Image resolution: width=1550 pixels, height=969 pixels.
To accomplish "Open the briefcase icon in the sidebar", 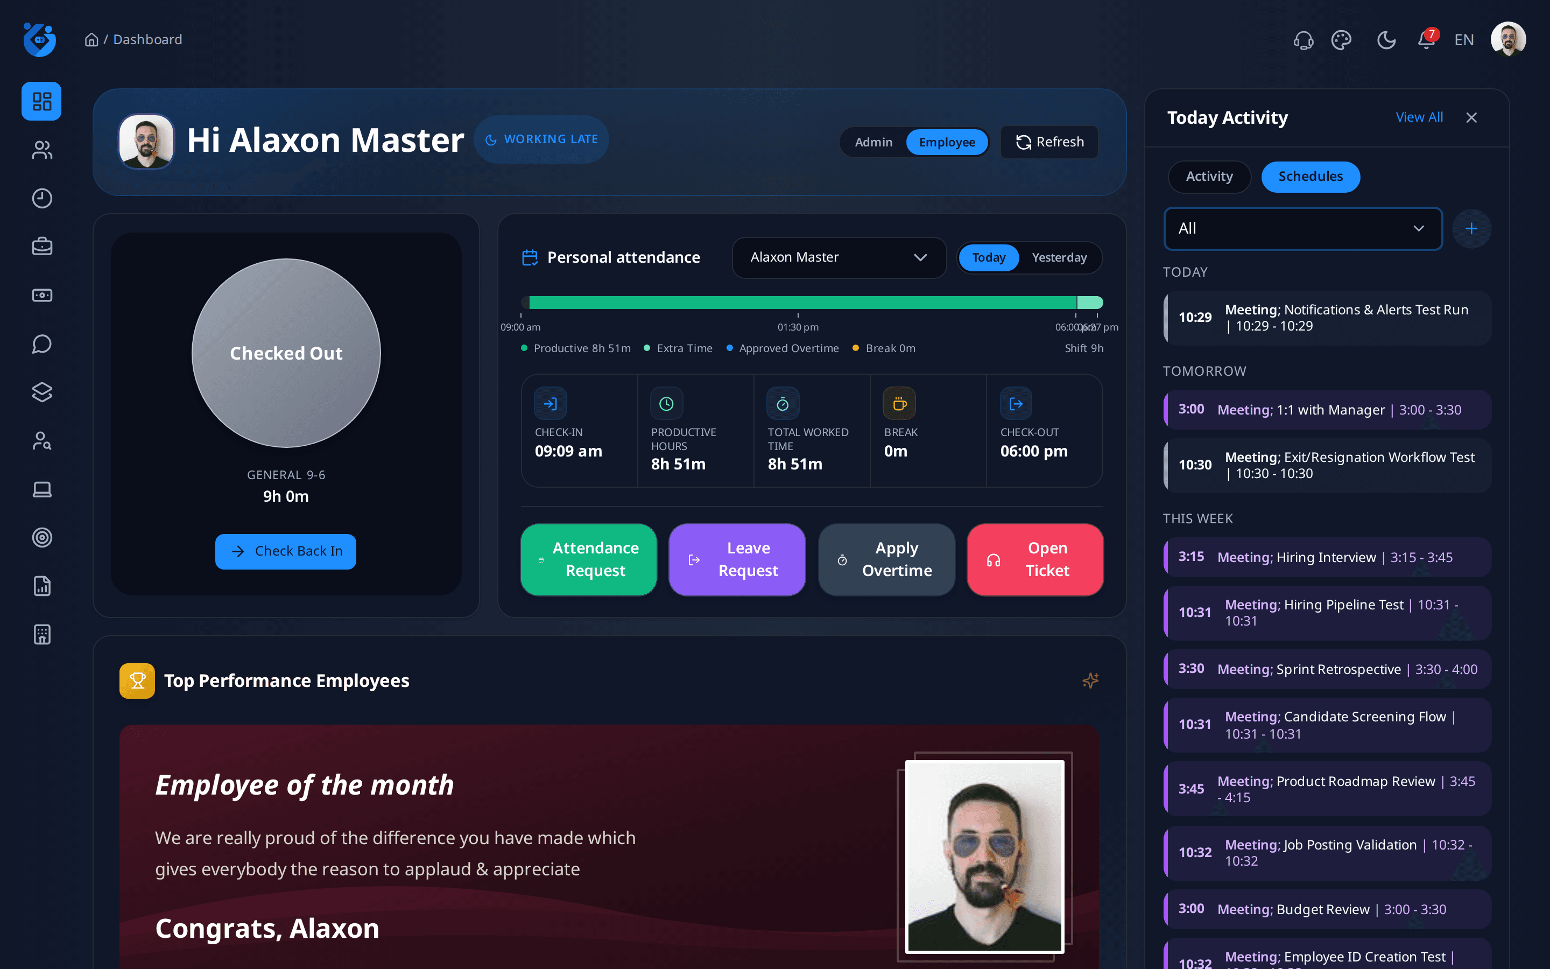I will (41, 247).
